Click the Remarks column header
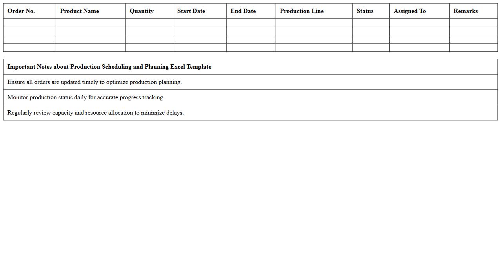Viewport: 501px width, 255px height. click(466, 11)
